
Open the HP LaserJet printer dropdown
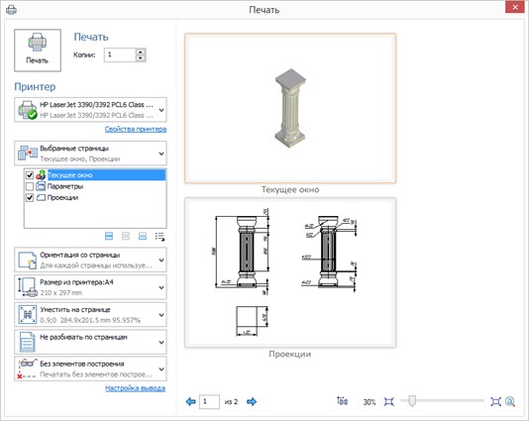click(x=90, y=110)
